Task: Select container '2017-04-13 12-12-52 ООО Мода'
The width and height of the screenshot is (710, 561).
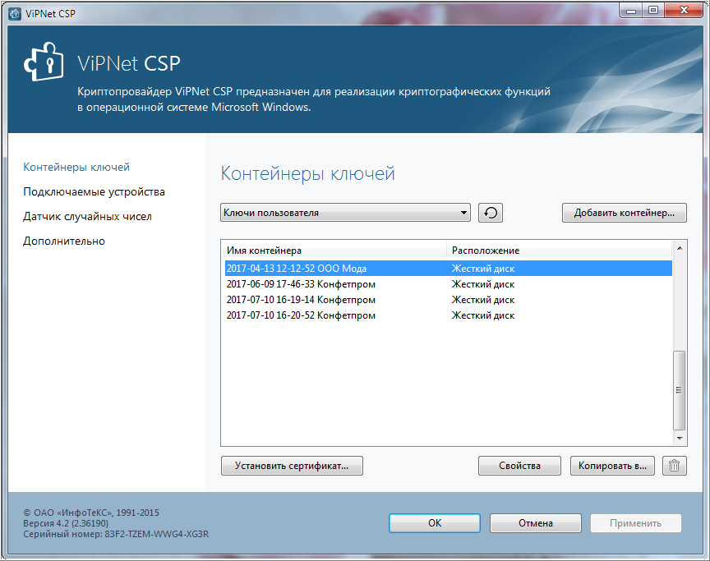Action: click(x=449, y=269)
